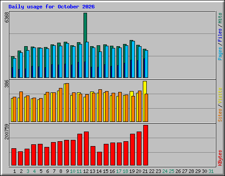This screenshot has height=176, width=225.
Task: Click the Hits legend label
Action: coord(220,18)
